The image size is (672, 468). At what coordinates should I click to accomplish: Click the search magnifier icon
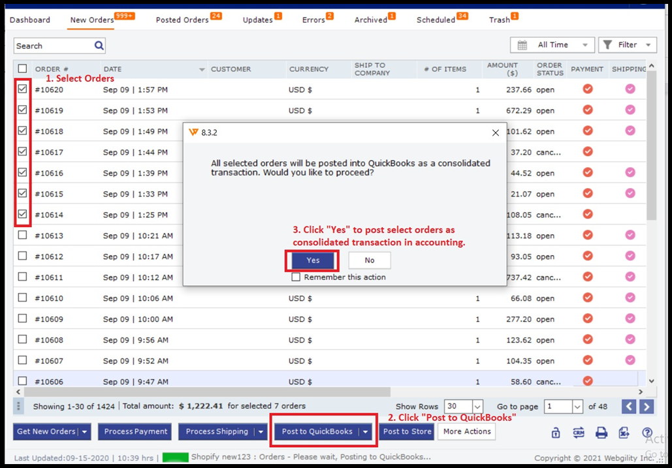pos(99,46)
